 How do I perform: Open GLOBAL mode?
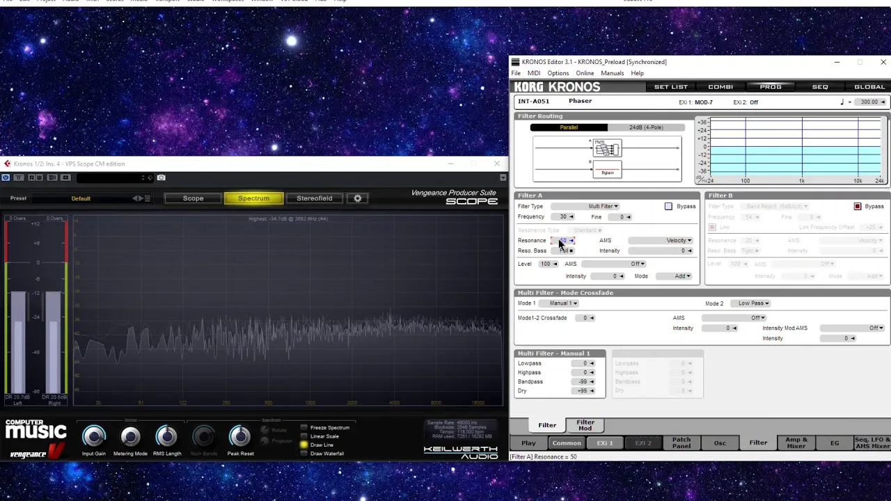click(x=869, y=87)
